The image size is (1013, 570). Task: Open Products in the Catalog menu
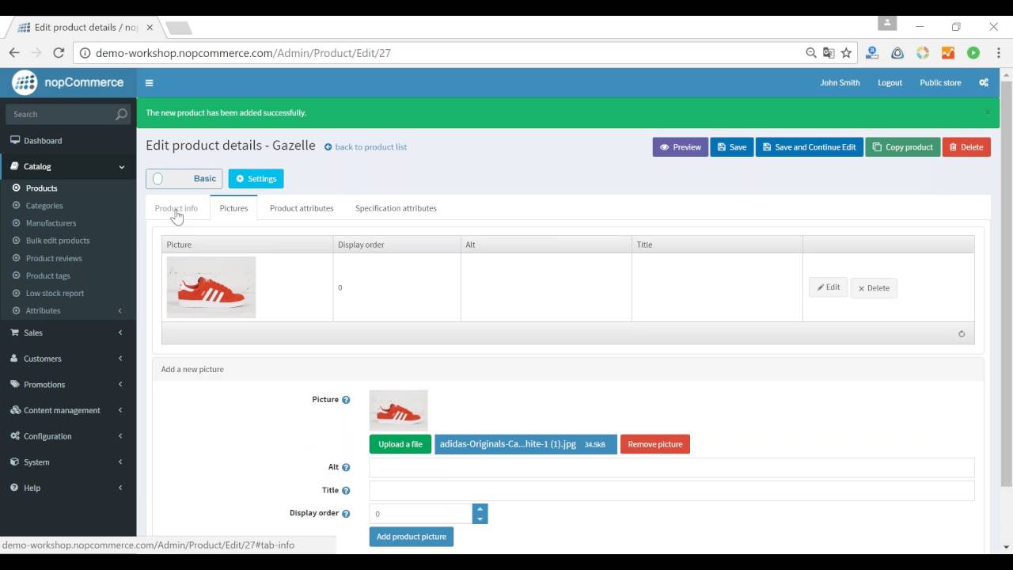pos(41,188)
